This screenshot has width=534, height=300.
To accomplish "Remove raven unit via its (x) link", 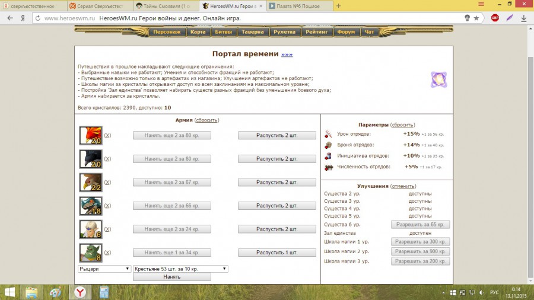I will [107, 159].
